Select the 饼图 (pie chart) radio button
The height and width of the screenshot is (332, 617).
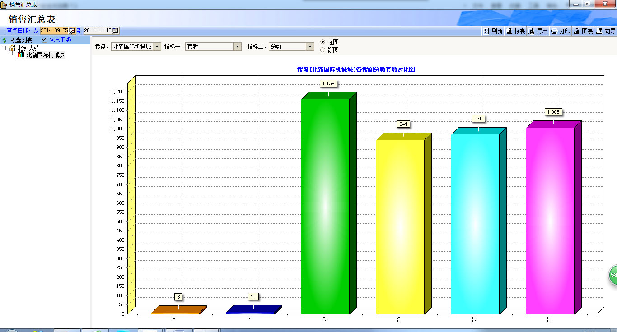(323, 50)
